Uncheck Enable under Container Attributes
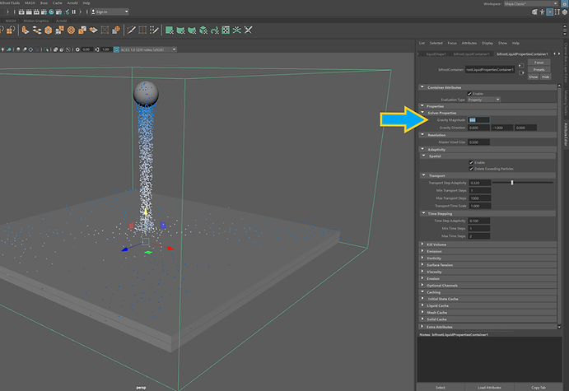569x391 pixels. click(x=469, y=94)
